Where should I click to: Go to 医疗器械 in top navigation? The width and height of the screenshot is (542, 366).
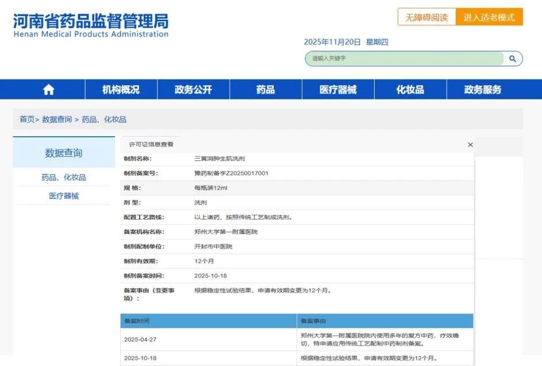coord(338,90)
